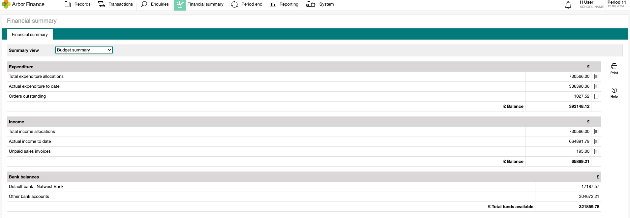Screen dimensions: 630x218
Task: Click the Expenditure section header
Action: (304, 67)
